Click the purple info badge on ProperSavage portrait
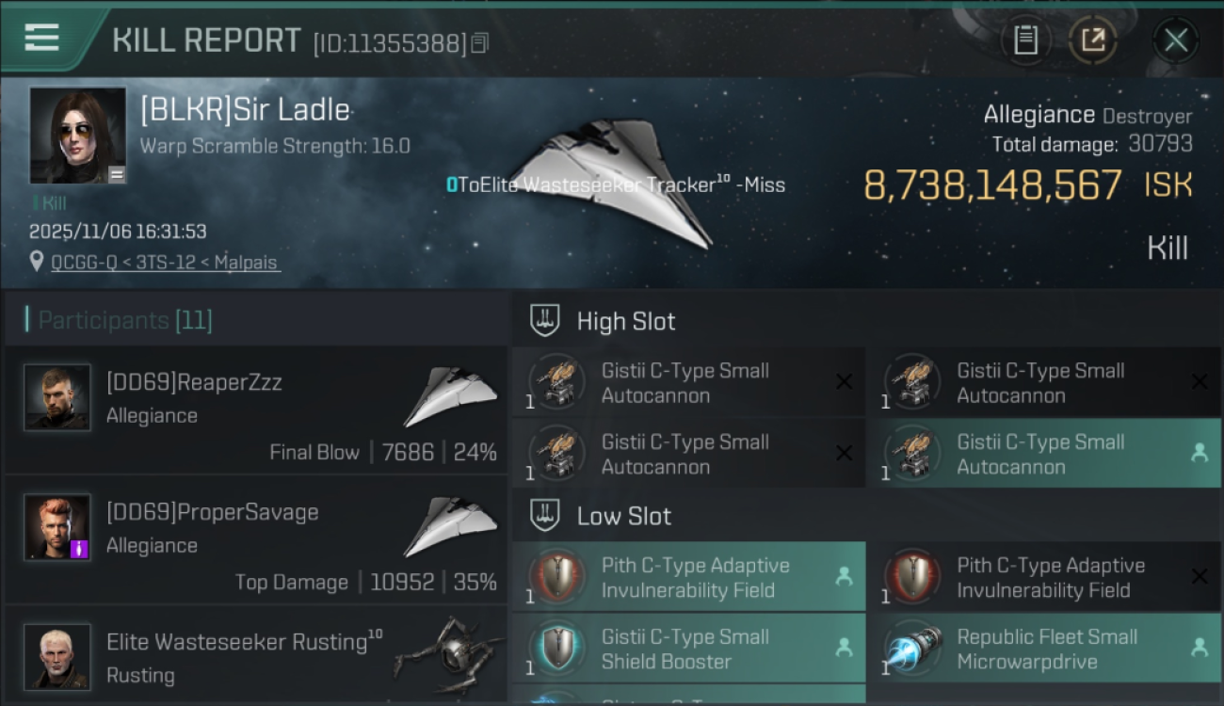Image resolution: width=1224 pixels, height=706 pixels. (80, 549)
